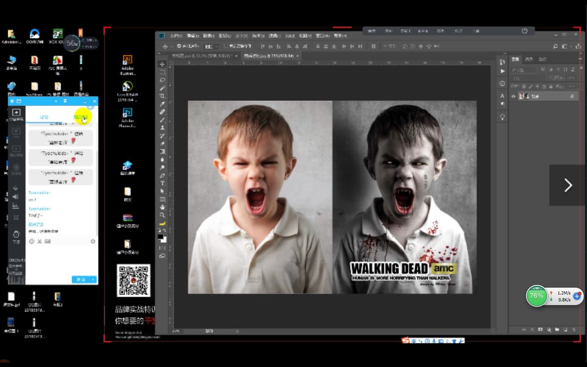The height and width of the screenshot is (367, 587).
Task: Toggle the microphone icon in chat sidebar
Action: [16, 188]
